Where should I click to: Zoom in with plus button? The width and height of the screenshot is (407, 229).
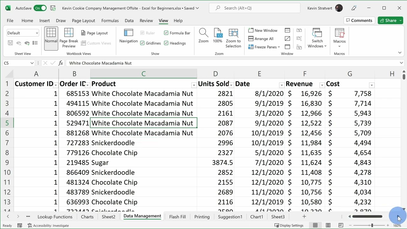pos(388,226)
